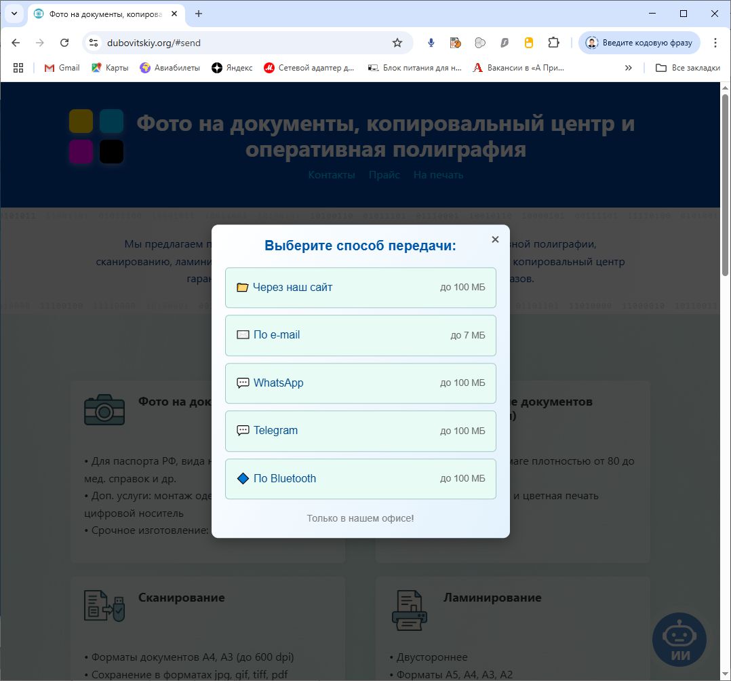Click the 'Ламинирование' heading
The height and width of the screenshot is (681, 731).
click(492, 598)
